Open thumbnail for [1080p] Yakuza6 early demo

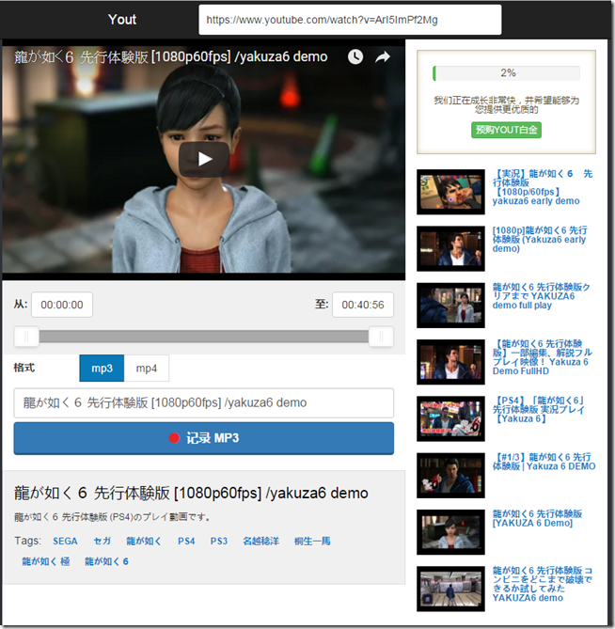(x=450, y=249)
